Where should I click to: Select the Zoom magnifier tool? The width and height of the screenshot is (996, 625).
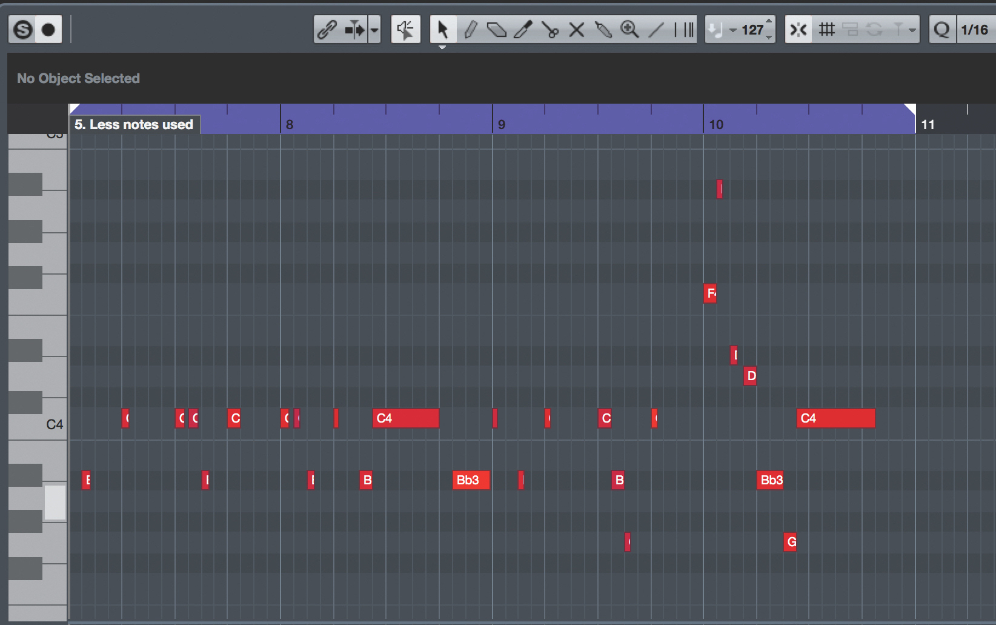point(630,29)
